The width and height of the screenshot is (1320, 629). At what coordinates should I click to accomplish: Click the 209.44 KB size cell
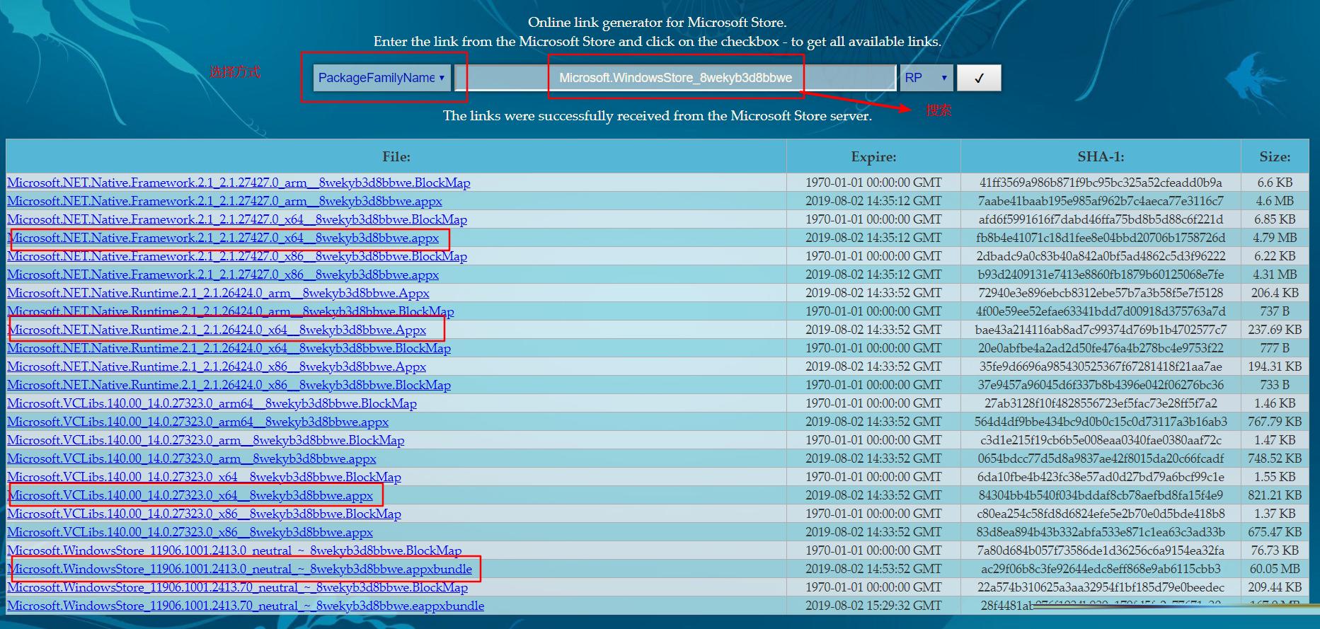1275,587
